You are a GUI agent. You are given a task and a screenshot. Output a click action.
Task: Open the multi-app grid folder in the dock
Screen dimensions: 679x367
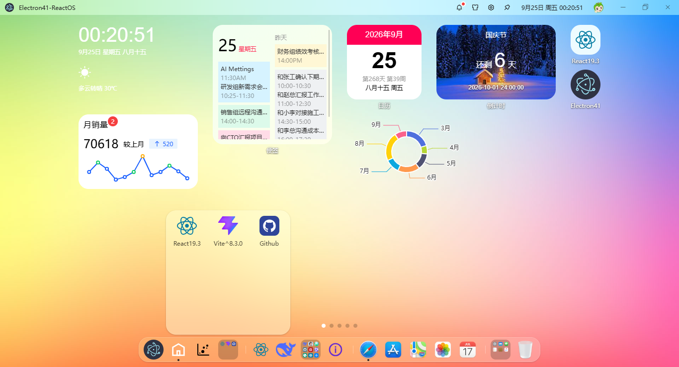[x=311, y=350]
